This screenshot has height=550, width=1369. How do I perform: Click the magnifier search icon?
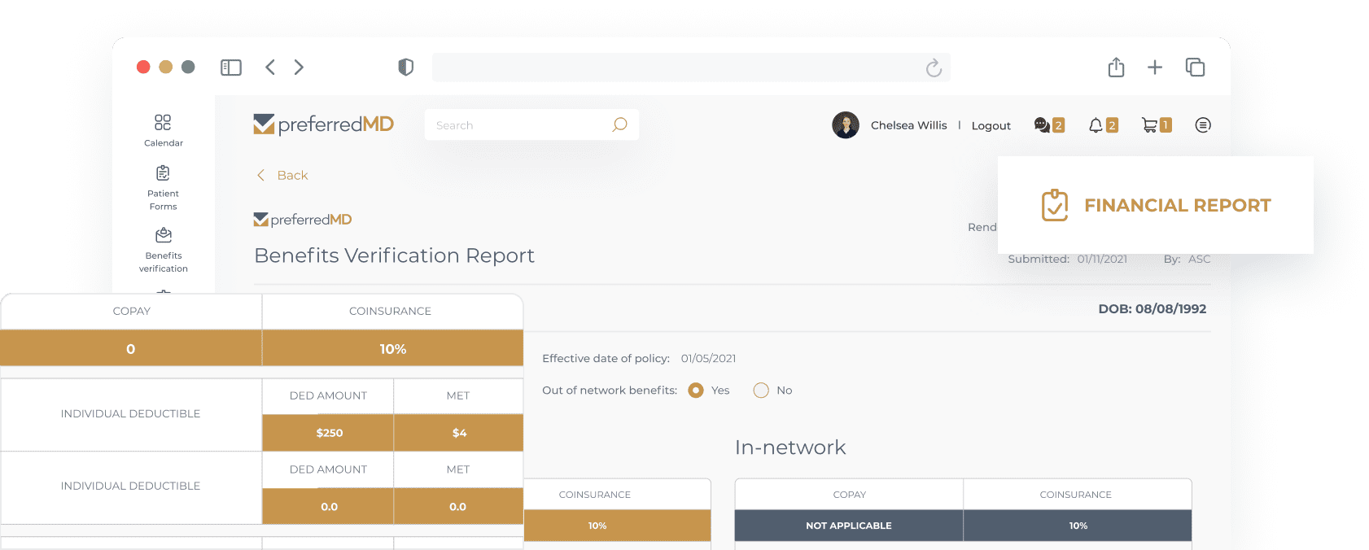point(619,125)
